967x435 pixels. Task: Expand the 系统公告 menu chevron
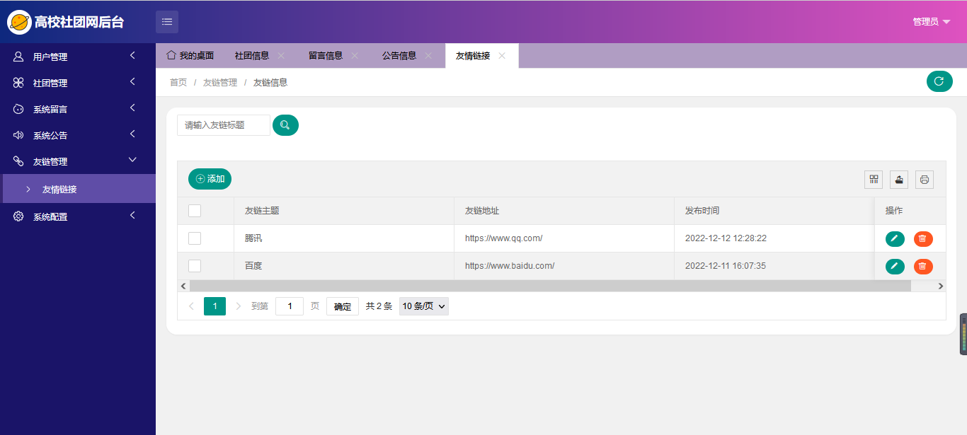coord(132,134)
